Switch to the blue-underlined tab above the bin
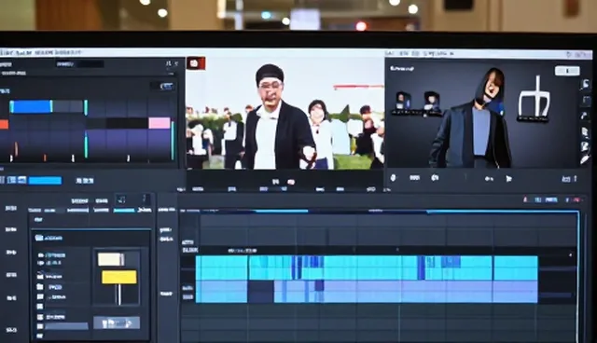The image size is (597, 343). click(x=124, y=210)
